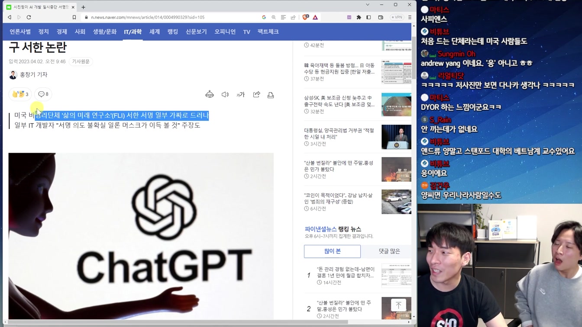Viewport: 582px width, 327px height.
Task: Open the extensions puzzle piece icon
Action: pyautogui.click(x=359, y=17)
